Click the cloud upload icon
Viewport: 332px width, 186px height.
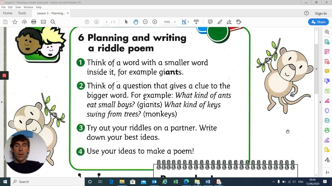(x=24, y=22)
